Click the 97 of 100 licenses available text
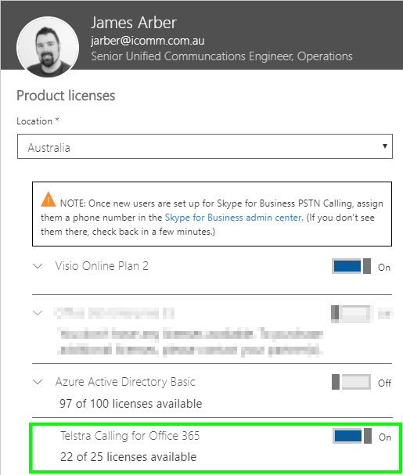Viewport: 403px width, 475px height. click(x=131, y=404)
